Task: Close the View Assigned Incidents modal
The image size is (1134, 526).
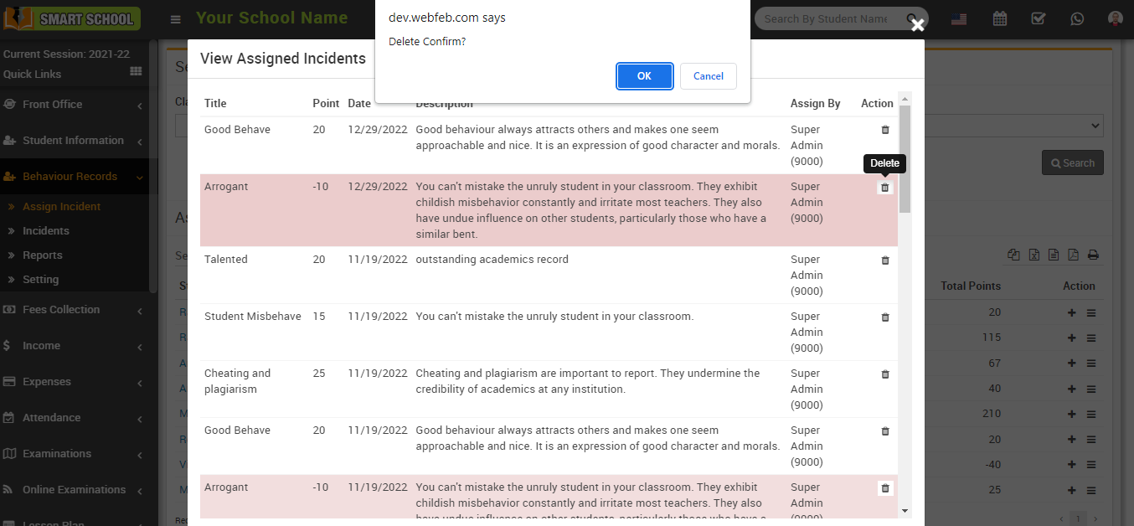Action: [x=917, y=25]
